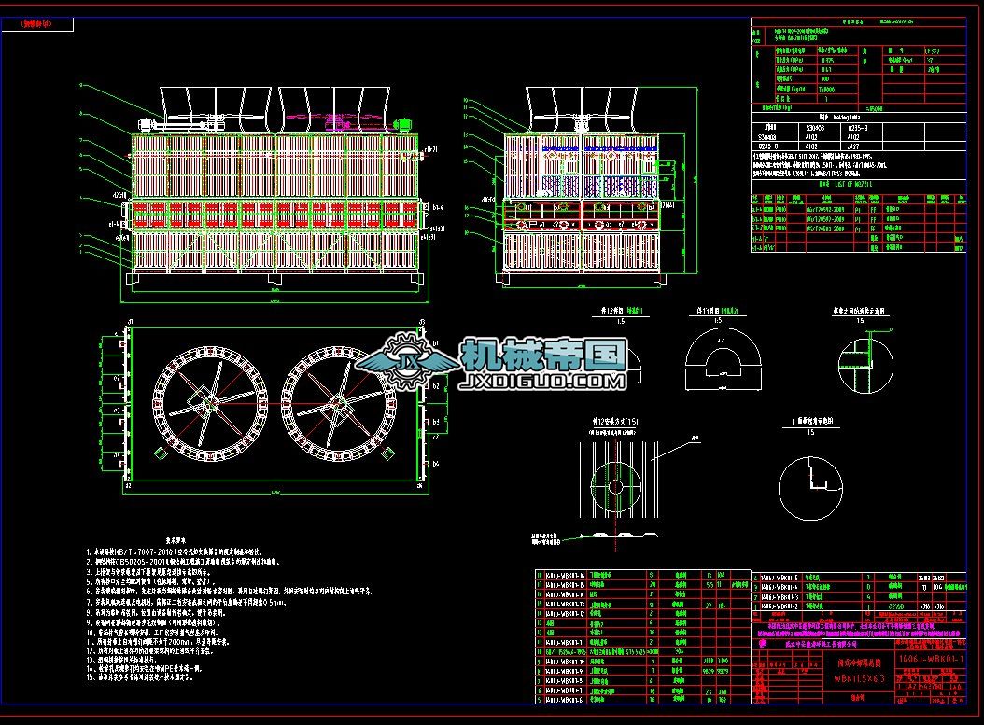Image resolution: width=984 pixels, height=725 pixels.
Task: Select technical note 7 mentioning 0.5mm
Action: coord(187,602)
